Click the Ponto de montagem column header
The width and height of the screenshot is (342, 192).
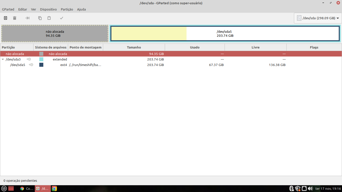pyautogui.click(x=86, y=47)
